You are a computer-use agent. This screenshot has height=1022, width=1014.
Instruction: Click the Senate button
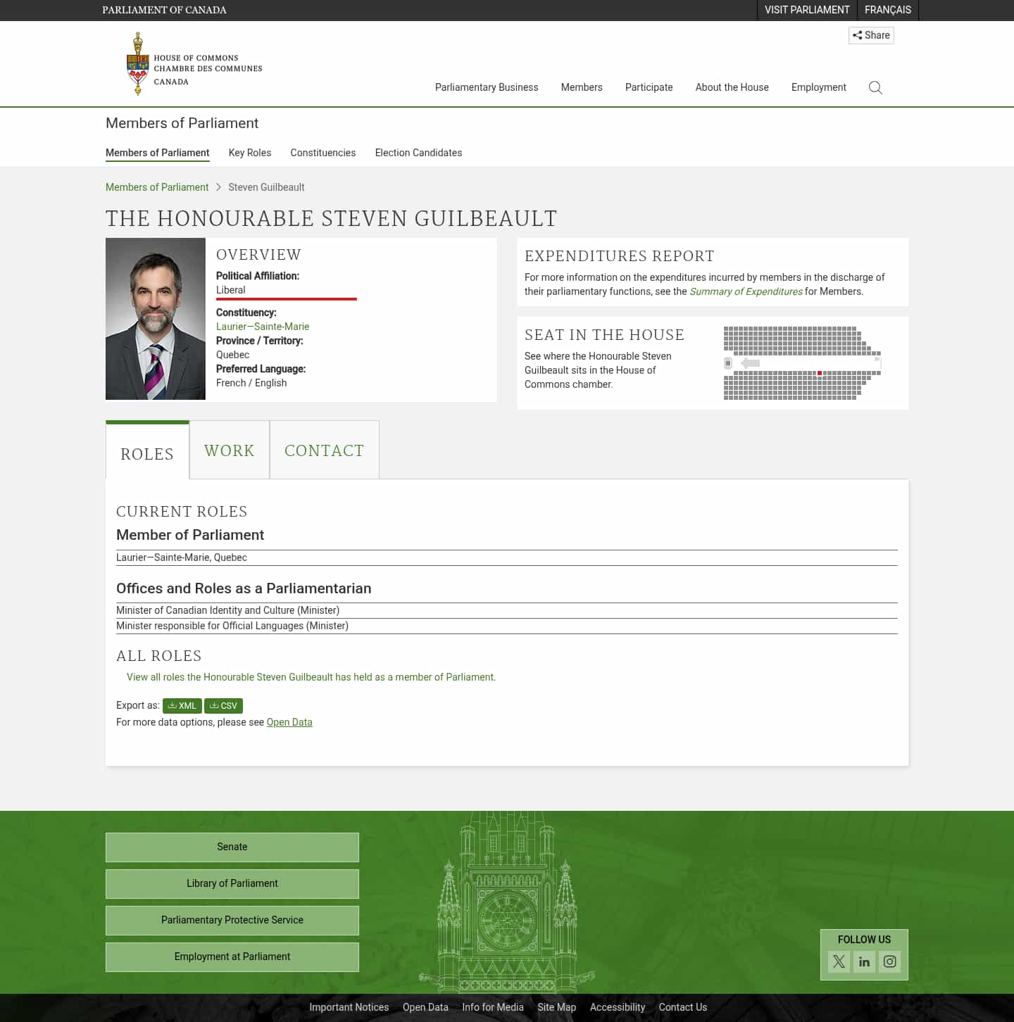[232, 847]
